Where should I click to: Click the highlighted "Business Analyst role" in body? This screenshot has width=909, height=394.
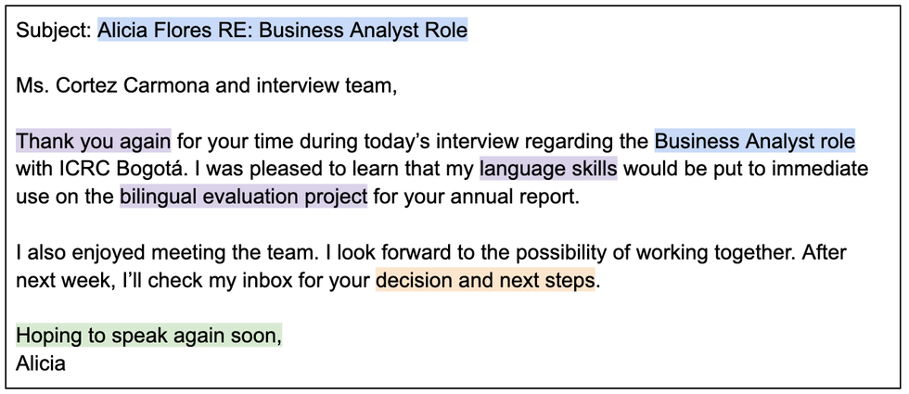coord(754,142)
